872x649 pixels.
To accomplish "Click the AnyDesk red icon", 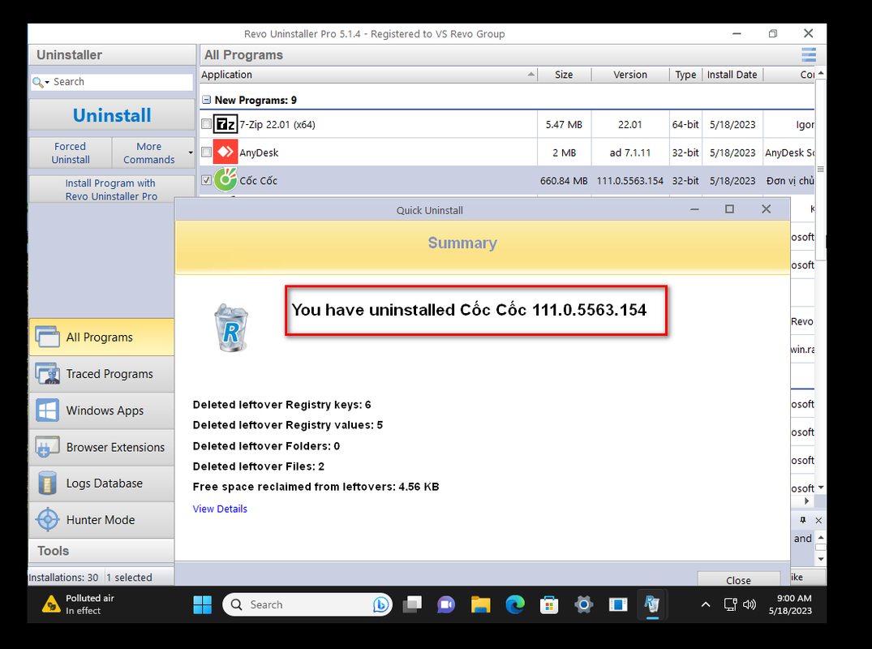I will (226, 152).
